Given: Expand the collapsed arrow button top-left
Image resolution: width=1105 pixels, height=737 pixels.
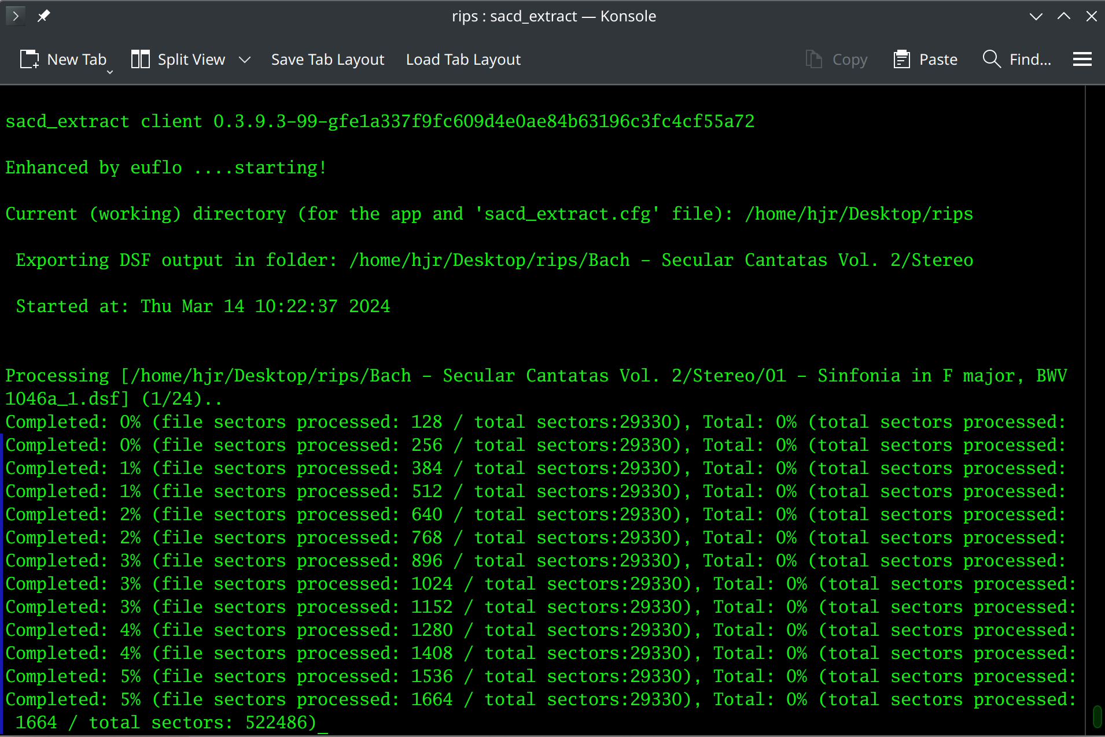Looking at the screenshot, I should point(16,16).
